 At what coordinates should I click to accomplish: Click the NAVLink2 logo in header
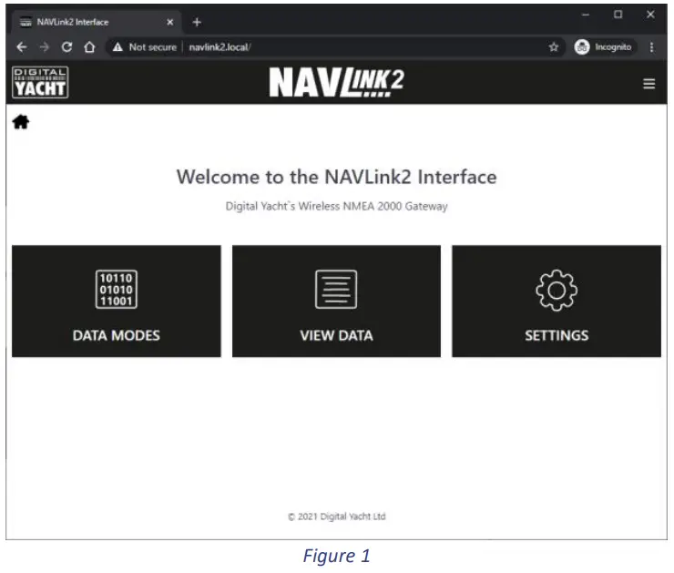pyautogui.click(x=337, y=82)
